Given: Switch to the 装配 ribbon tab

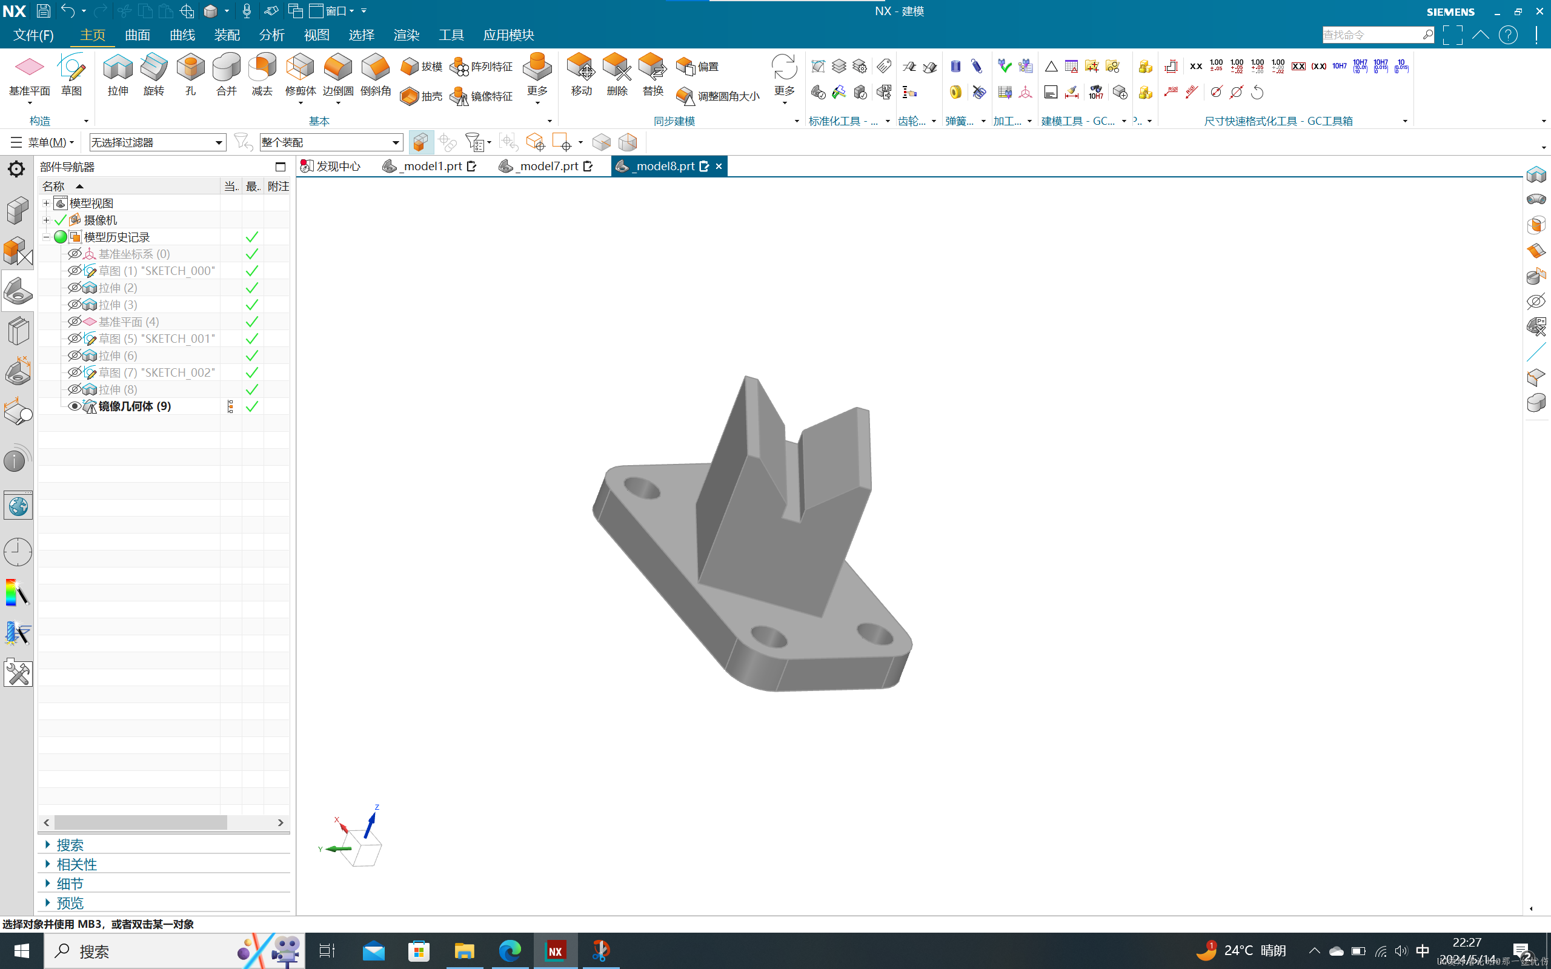Looking at the screenshot, I should [227, 35].
